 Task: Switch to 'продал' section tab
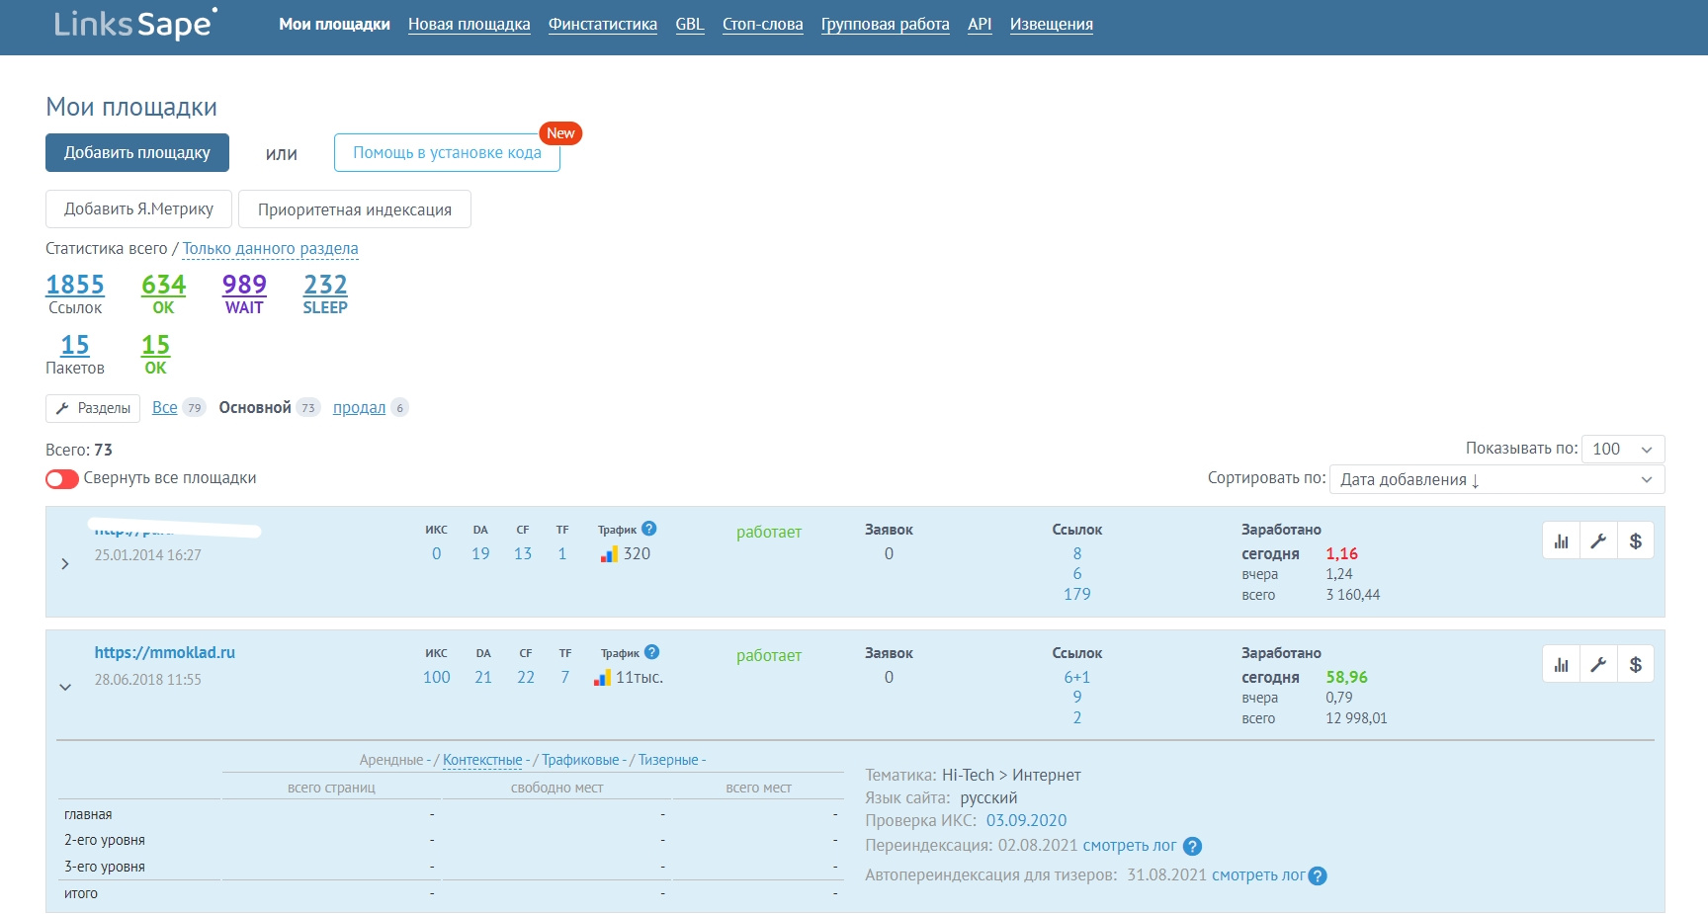(x=359, y=408)
